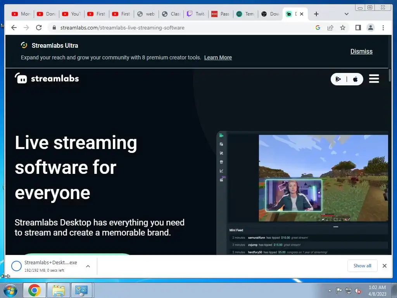This screenshot has height=298, width=397.
Task: Click the Streamlabs Ultra logo icon
Action: pyautogui.click(x=24, y=45)
